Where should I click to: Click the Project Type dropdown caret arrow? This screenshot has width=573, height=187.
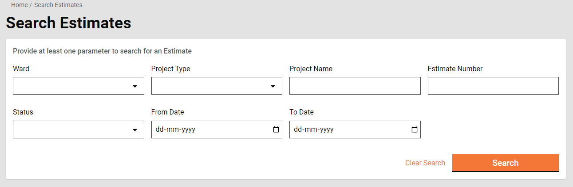click(x=273, y=86)
